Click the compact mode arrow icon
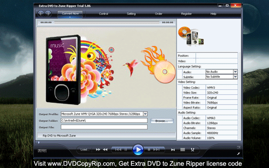Screen dimensions: 269x168 (x=238, y=153)
